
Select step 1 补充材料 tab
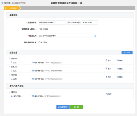tap(12, 8)
